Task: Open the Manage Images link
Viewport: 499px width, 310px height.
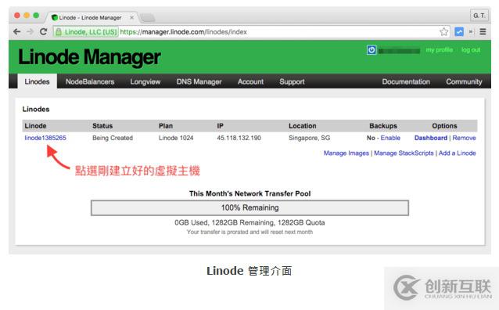Action: (346, 153)
